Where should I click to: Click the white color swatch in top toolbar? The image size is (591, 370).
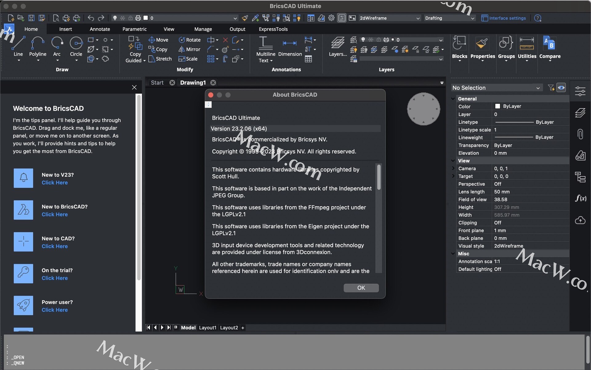tap(146, 18)
